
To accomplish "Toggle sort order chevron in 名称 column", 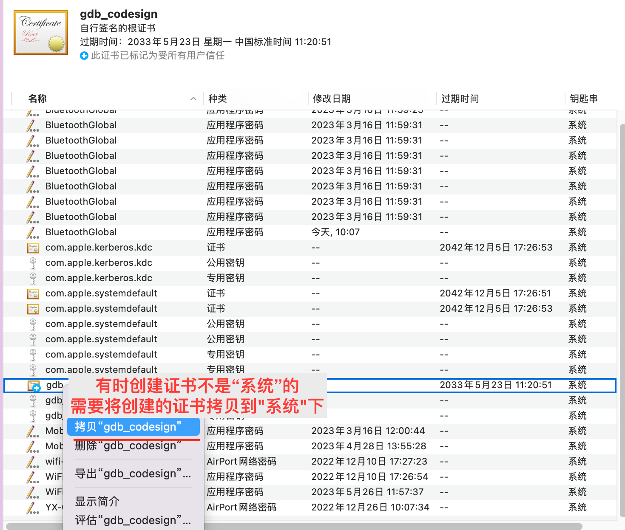I will tap(193, 99).
